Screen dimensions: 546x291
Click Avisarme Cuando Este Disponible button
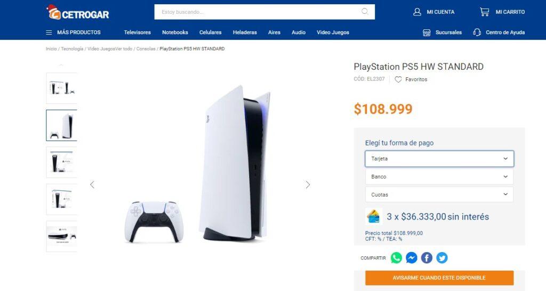439,278
